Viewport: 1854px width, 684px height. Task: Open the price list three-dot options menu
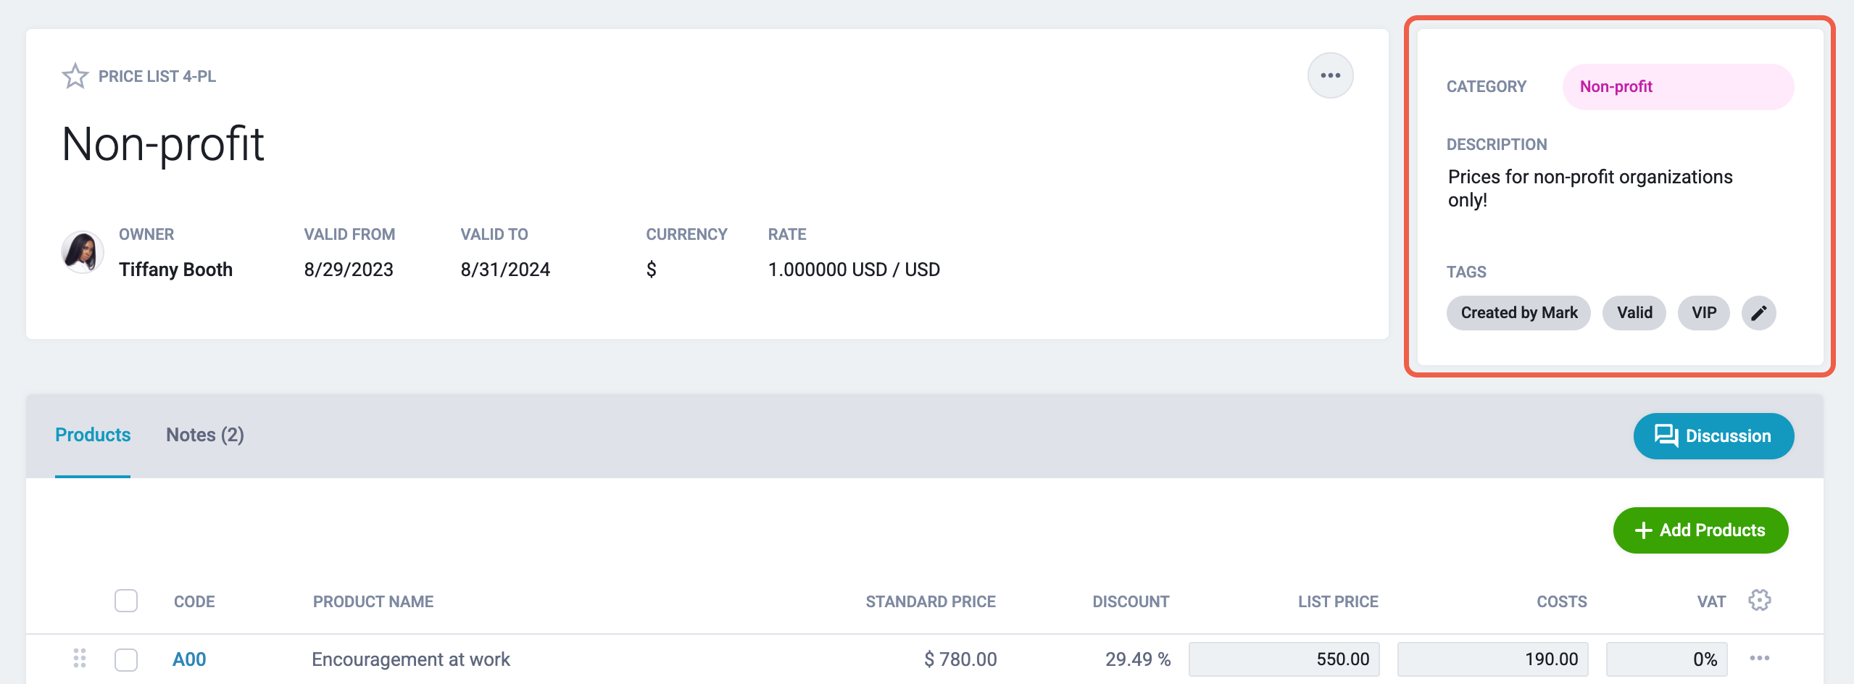click(1330, 75)
